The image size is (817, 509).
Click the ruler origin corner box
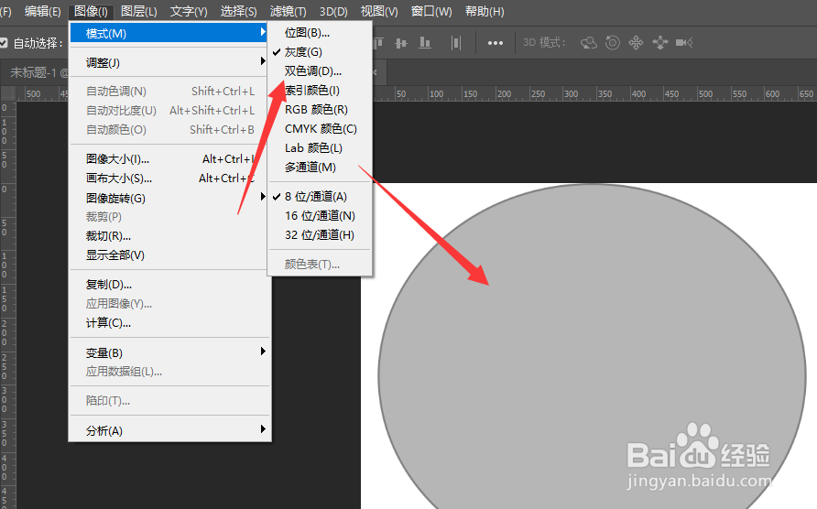tap(8, 93)
